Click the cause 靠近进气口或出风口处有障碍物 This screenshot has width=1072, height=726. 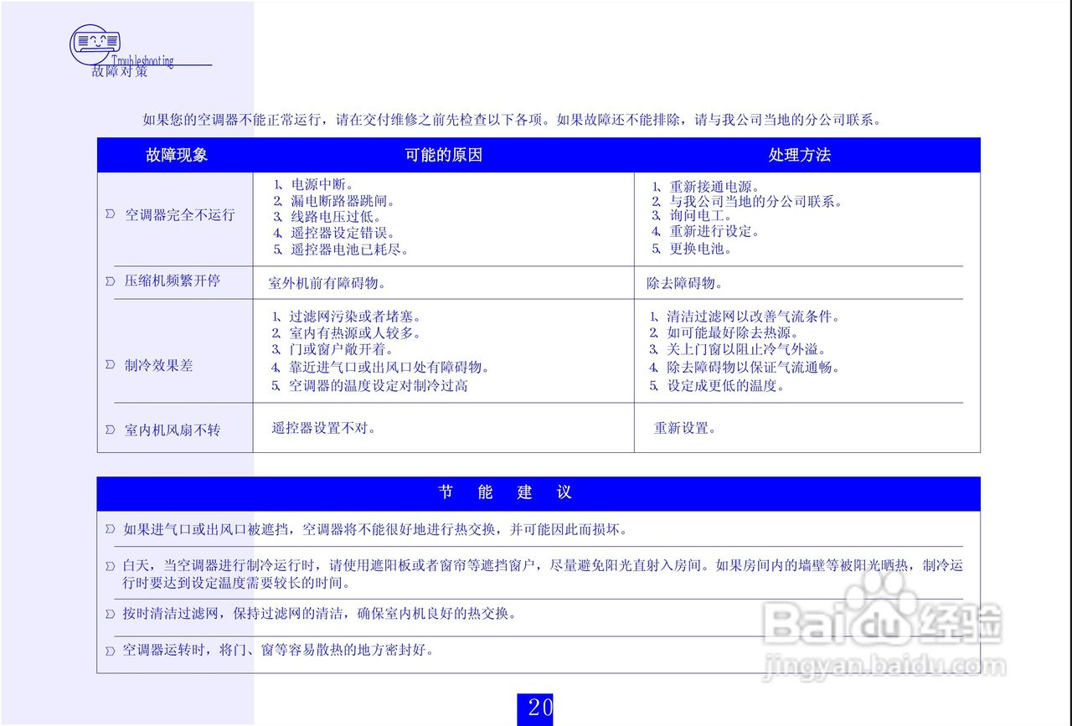coord(381,367)
